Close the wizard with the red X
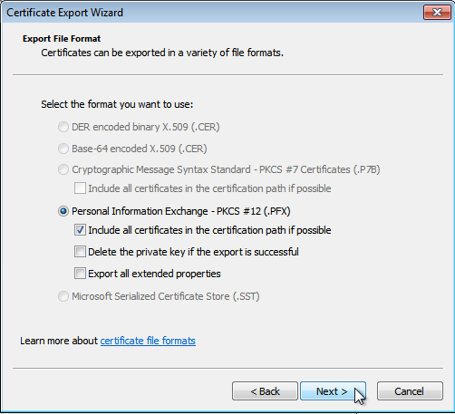 pyautogui.click(x=437, y=13)
